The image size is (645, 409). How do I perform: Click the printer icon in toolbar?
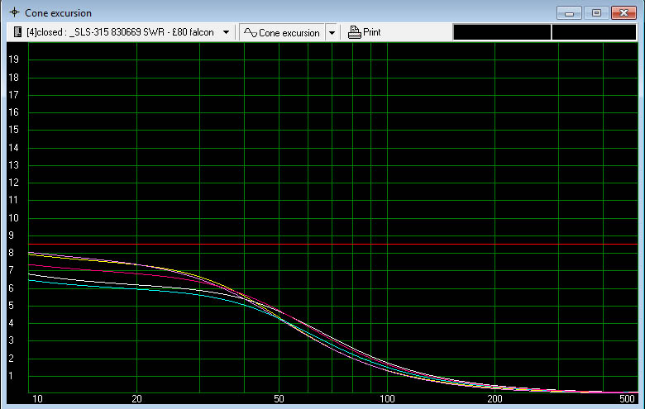354,32
